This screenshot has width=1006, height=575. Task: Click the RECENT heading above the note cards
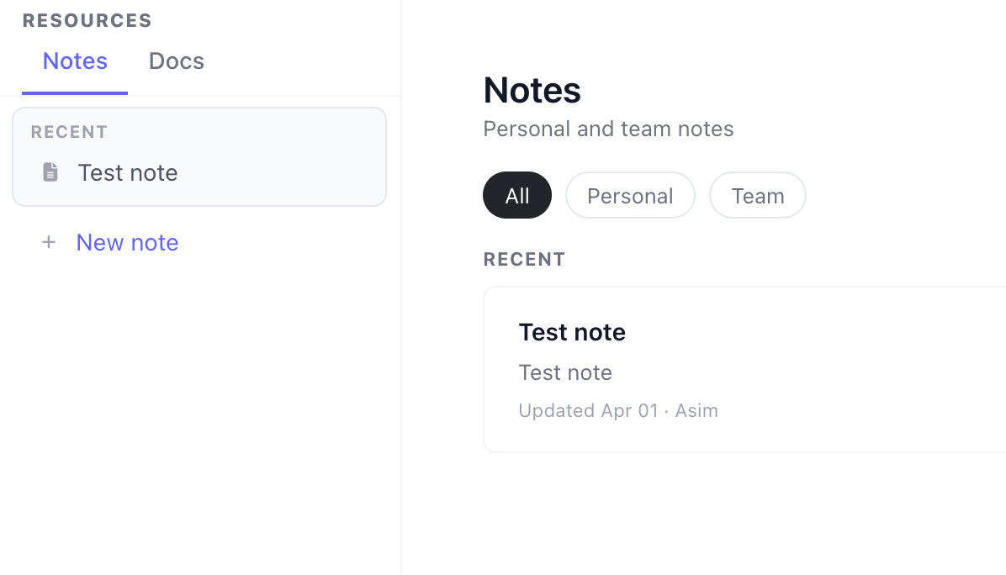point(524,259)
